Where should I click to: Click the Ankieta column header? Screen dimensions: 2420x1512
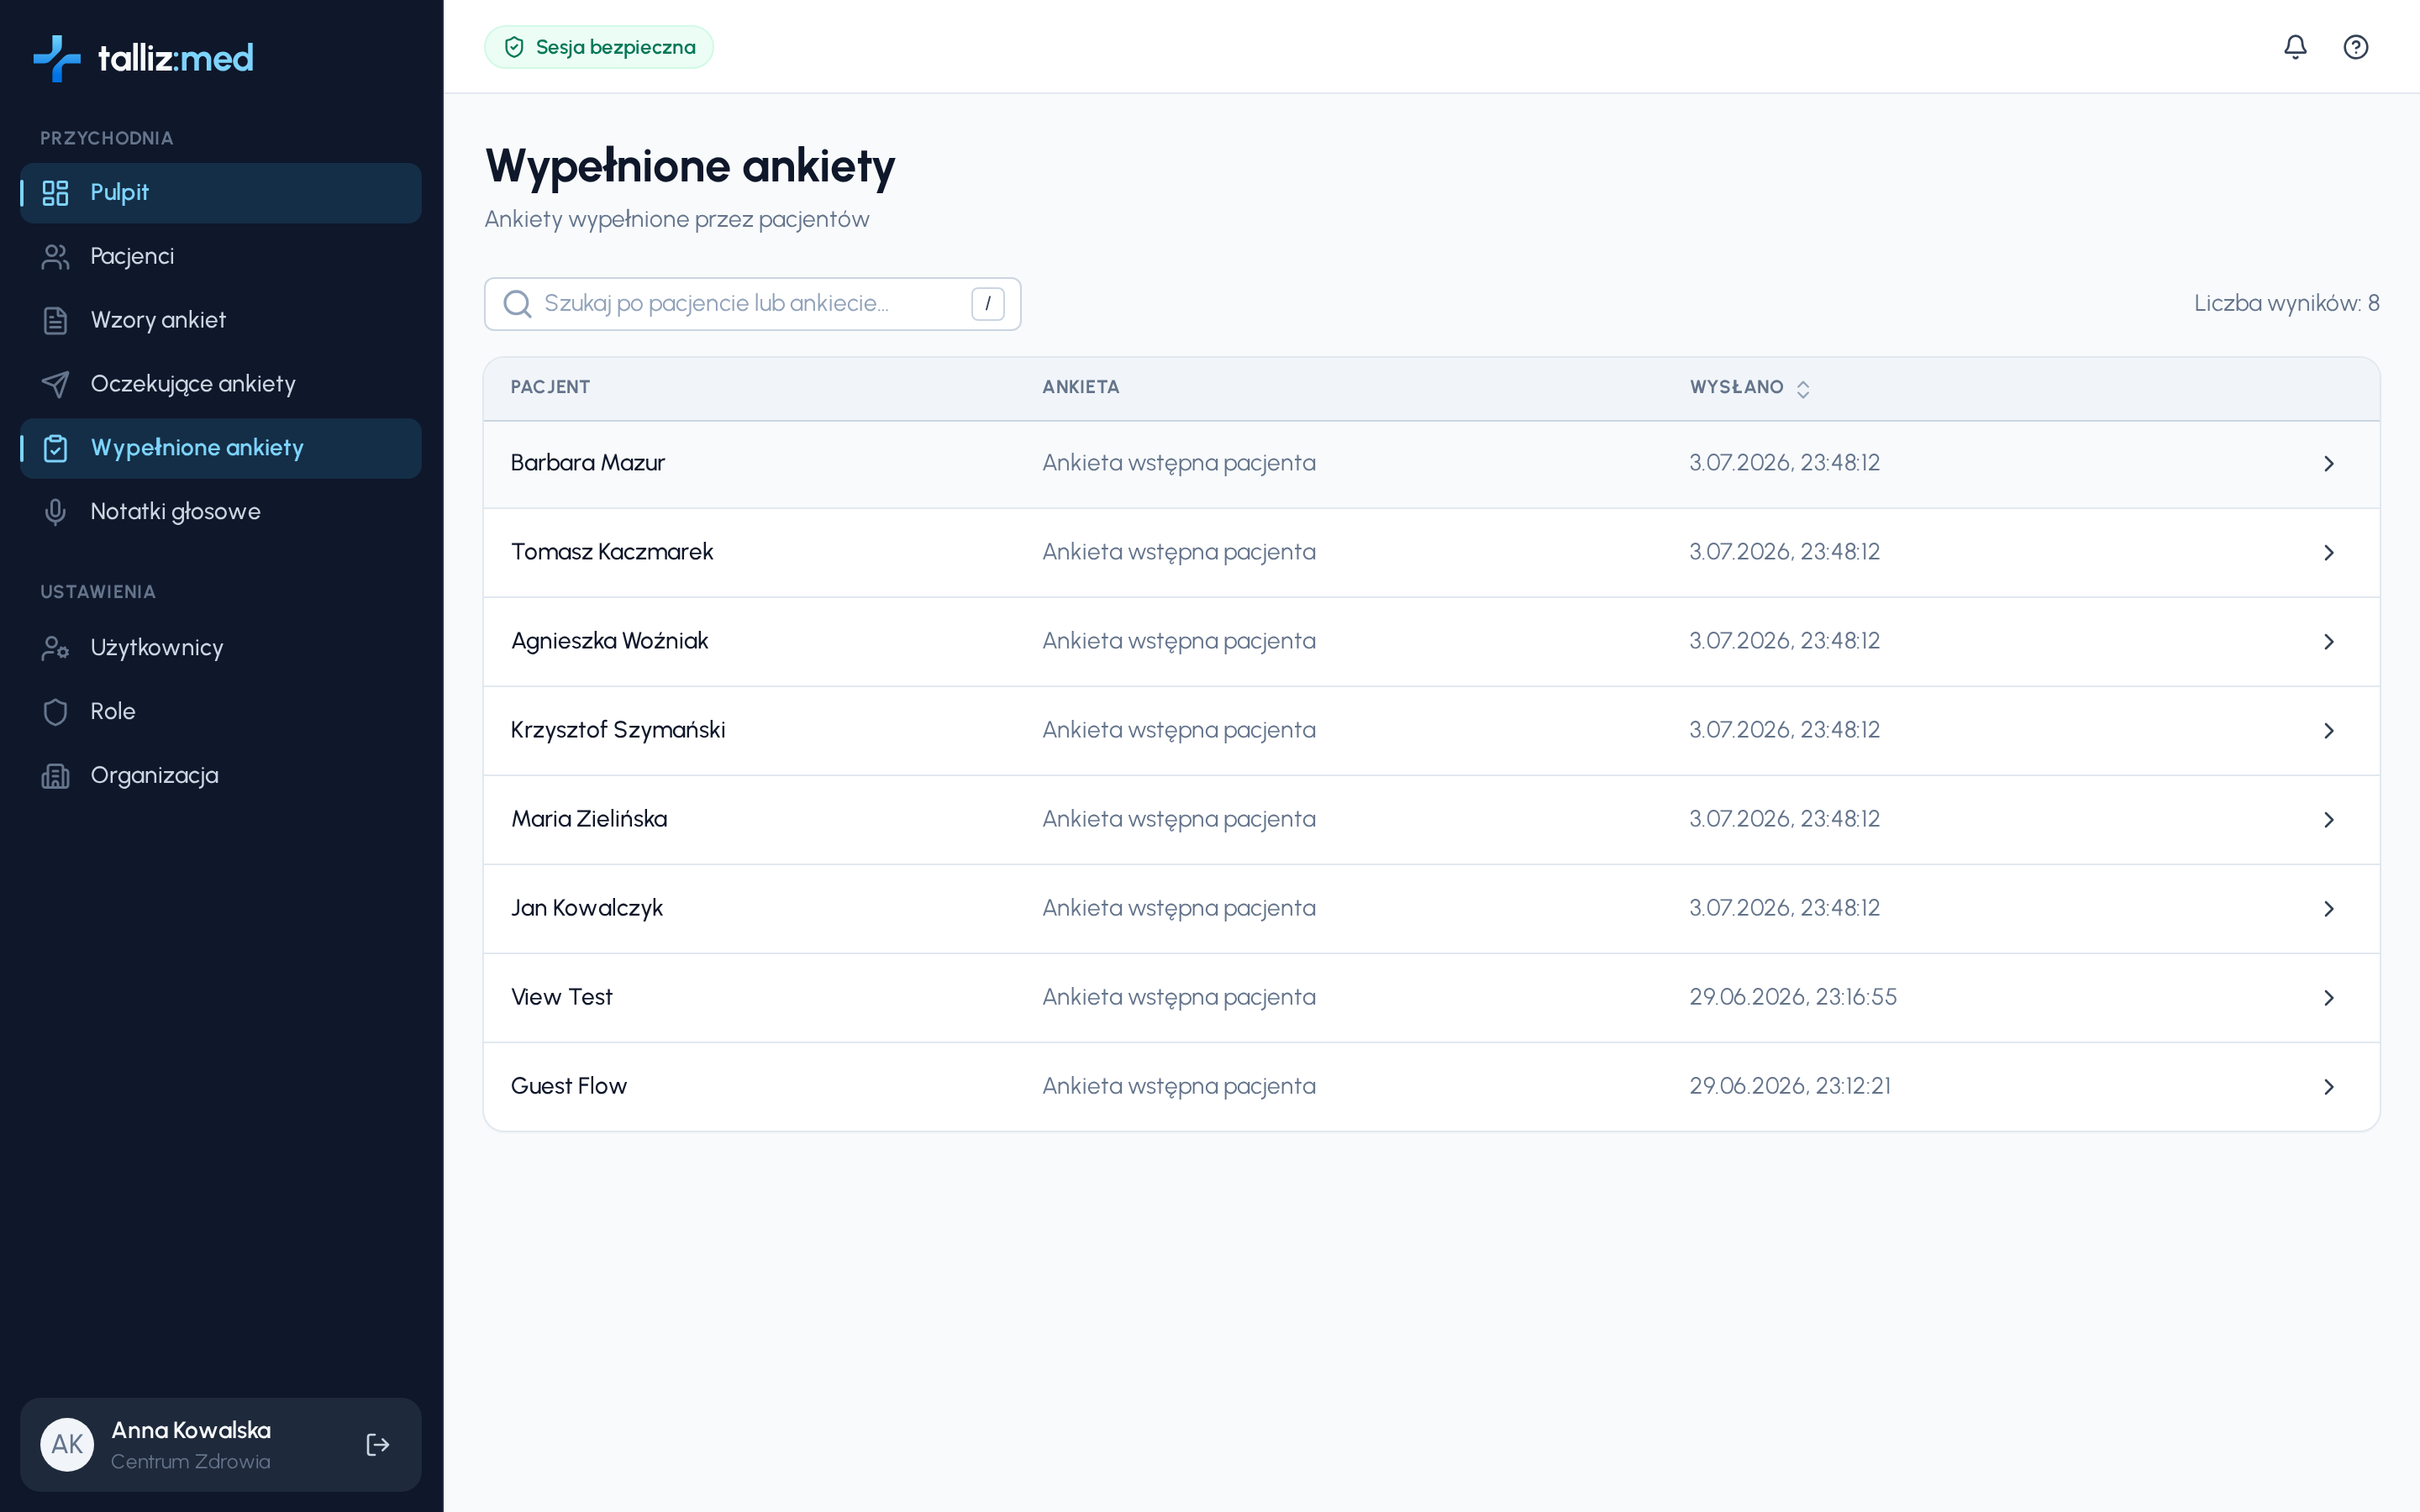[1080, 387]
